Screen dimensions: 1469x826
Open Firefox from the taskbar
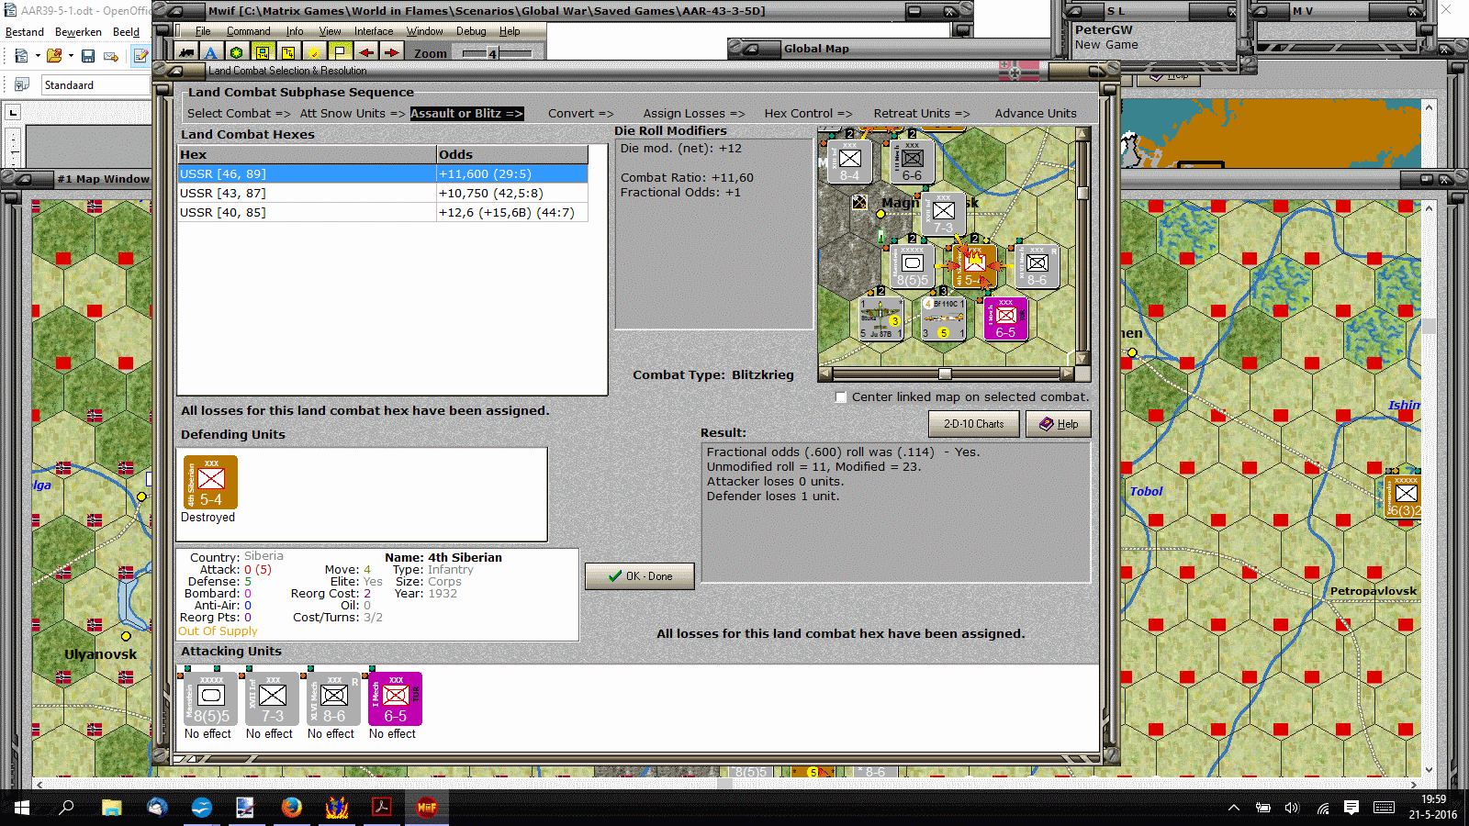[292, 808]
